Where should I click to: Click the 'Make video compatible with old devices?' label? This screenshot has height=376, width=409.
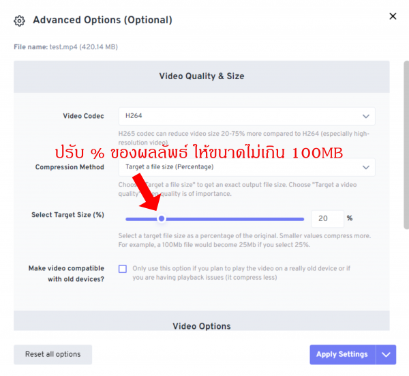coord(66,274)
